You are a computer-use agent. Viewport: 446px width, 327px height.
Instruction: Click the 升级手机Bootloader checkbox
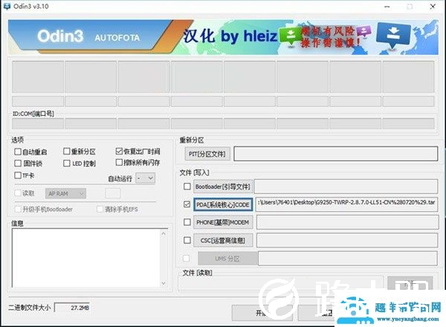[x=18, y=210]
